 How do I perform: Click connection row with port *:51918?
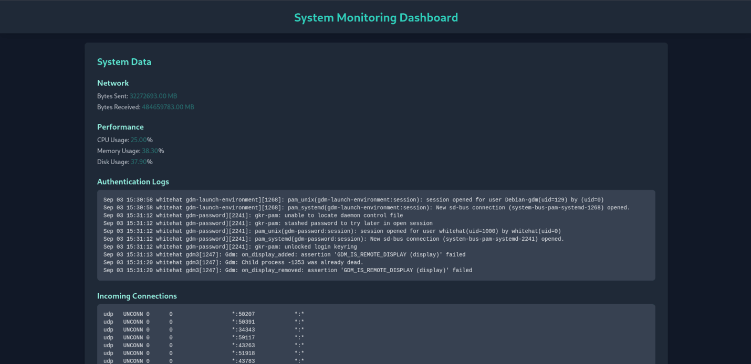(x=204, y=354)
